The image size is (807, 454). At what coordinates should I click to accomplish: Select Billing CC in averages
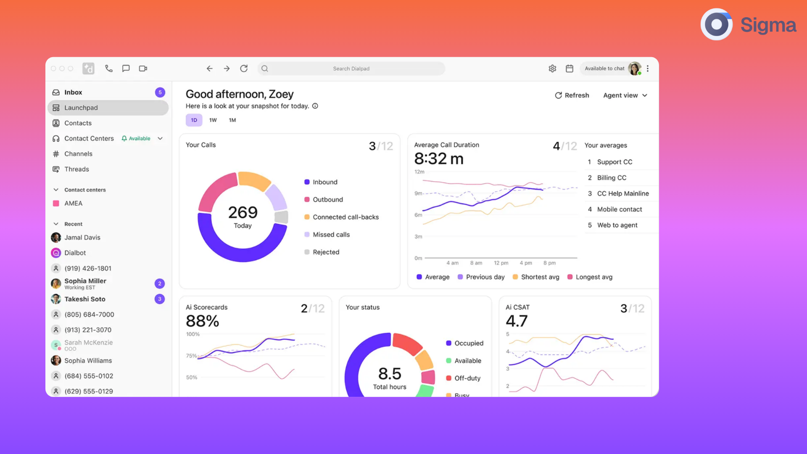[621, 178]
